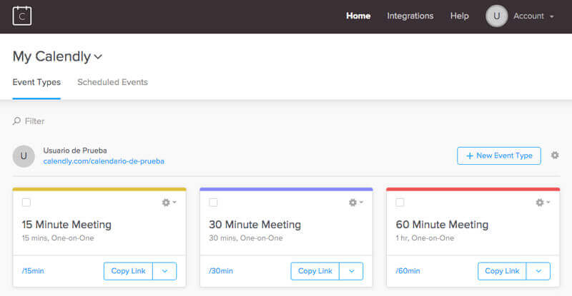Open the /30min link

pyautogui.click(x=221, y=271)
